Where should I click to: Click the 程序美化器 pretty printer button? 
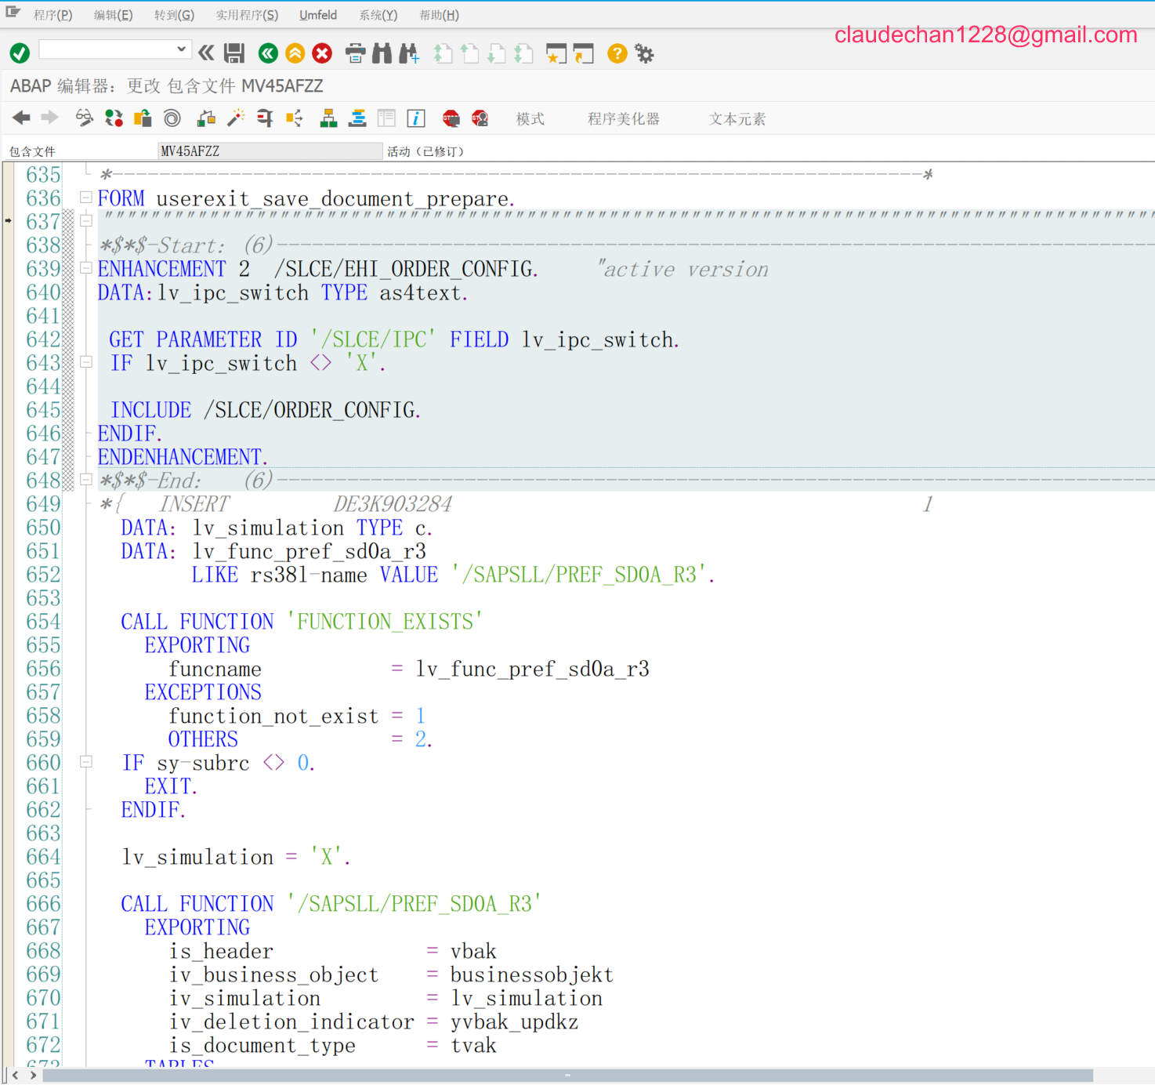[624, 118]
